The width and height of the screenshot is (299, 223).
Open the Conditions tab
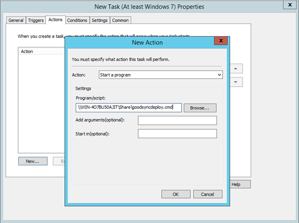click(77, 20)
